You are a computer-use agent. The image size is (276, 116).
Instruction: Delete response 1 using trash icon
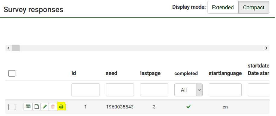pyautogui.click(x=53, y=107)
